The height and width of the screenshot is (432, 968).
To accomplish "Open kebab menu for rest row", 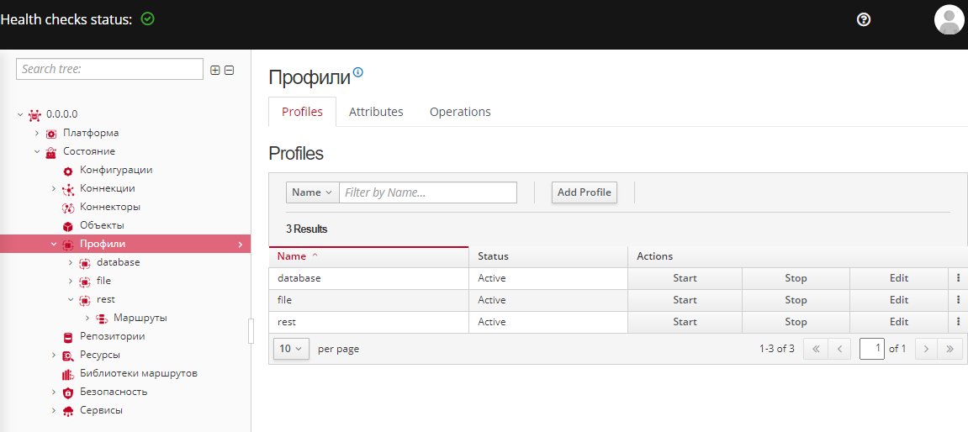I will point(958,322).
